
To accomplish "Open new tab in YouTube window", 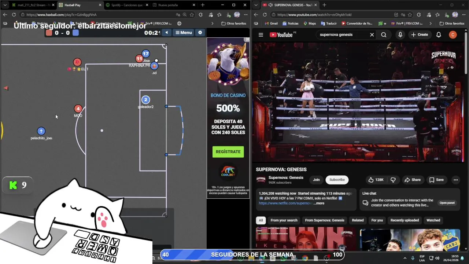I will [324, 5].
